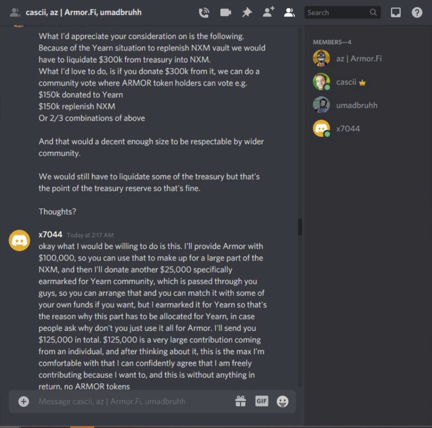Viewport: 432px width, 428px height.
Task: Add friends to the group DM
Action: tap(268, 12)
